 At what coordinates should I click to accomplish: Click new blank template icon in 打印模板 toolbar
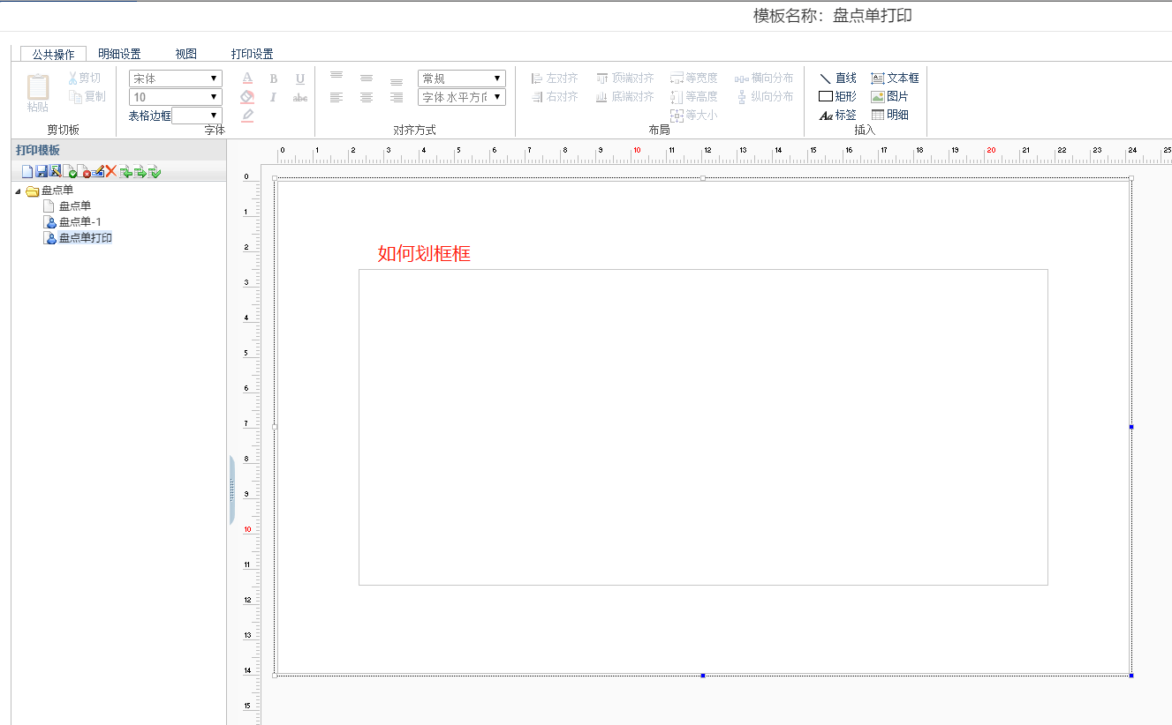27,171
